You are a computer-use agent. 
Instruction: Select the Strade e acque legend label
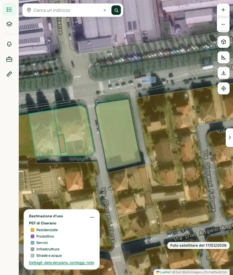pos(49,256)
